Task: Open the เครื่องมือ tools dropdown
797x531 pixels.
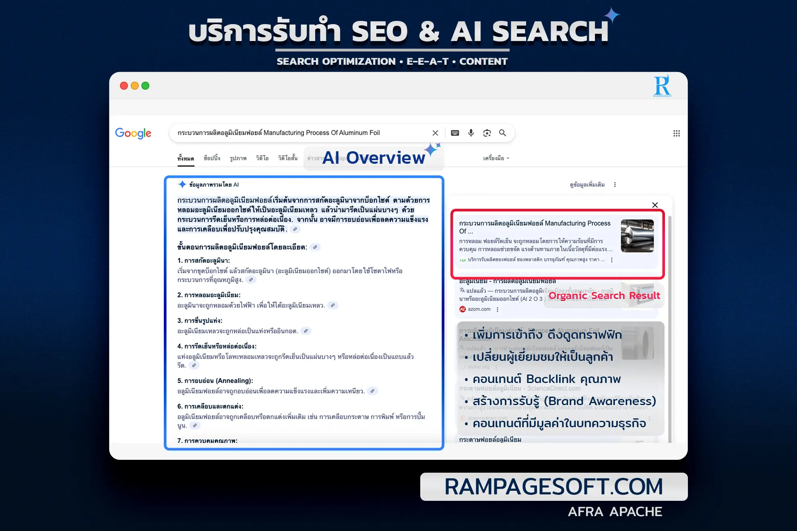Action: (x=496, y=158)
